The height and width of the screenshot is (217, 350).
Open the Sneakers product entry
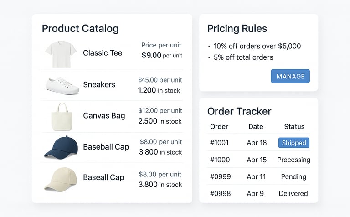pos(99,84)
